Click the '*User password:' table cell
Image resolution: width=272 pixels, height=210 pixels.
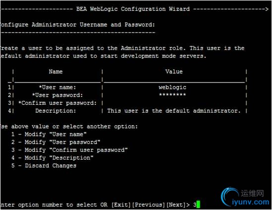57,95
